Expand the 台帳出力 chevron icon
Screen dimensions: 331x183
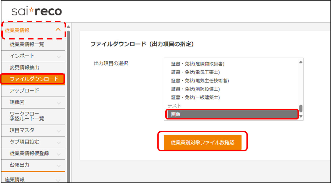59,166
